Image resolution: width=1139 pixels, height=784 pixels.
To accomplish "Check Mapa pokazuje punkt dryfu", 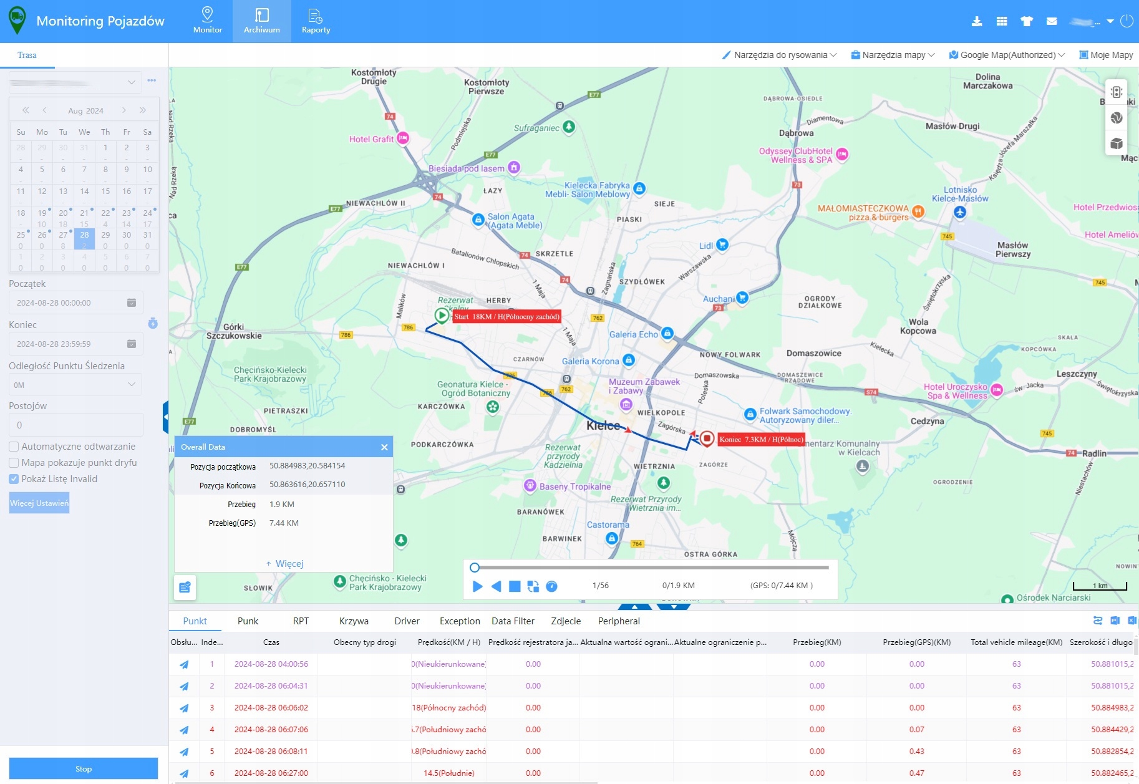I will click(x=13, y=462).
